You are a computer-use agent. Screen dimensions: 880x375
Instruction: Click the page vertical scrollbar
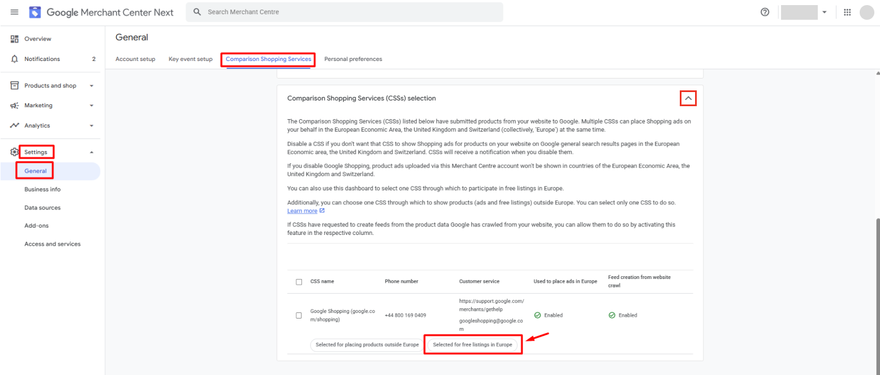(x=877, y=282)
